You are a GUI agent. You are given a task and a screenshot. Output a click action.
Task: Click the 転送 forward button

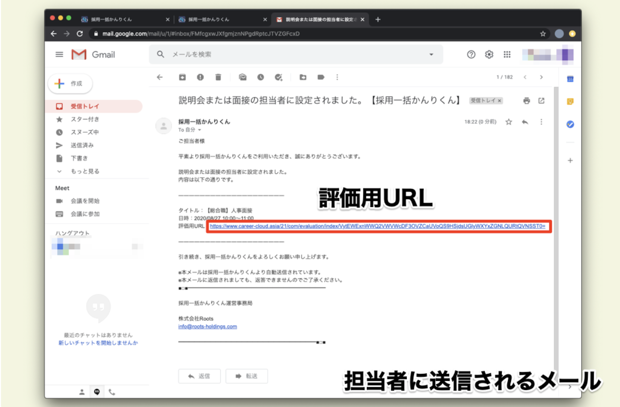[246, 376]
